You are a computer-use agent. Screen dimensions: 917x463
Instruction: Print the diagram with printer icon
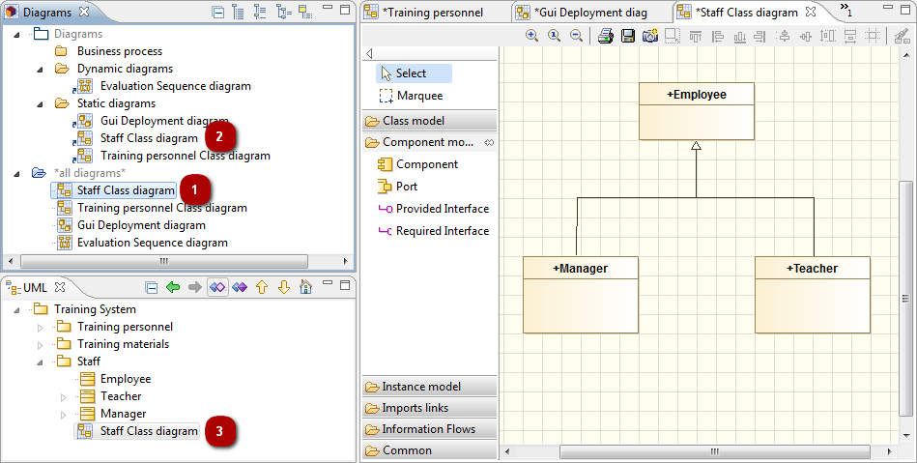click(x=605, y=36)
